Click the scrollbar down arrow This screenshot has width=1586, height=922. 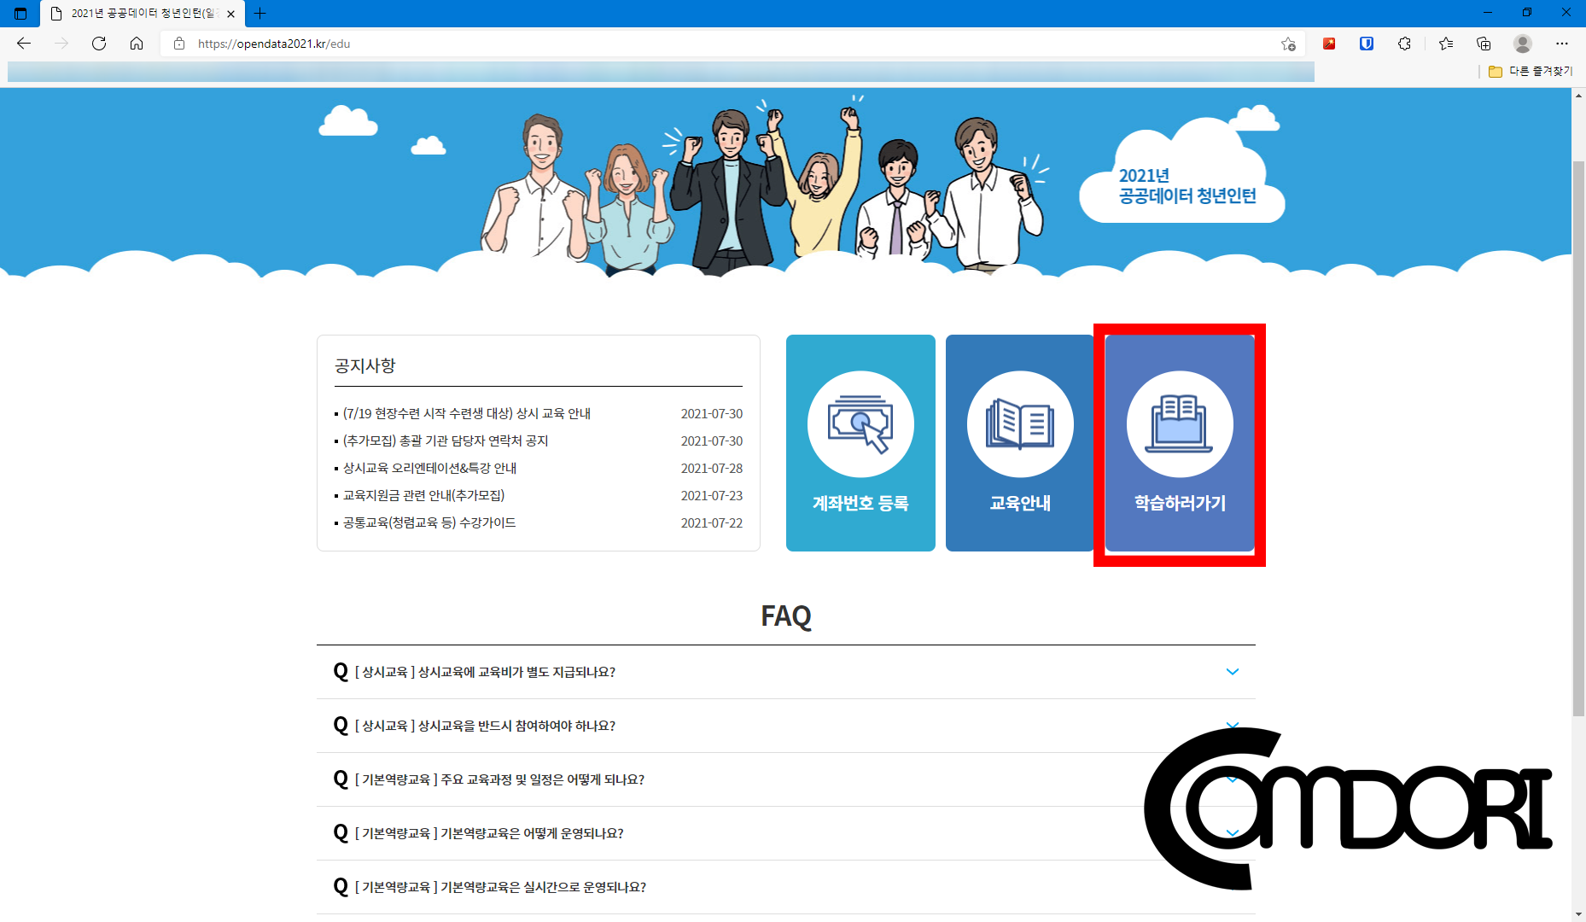pos(1578,914)
